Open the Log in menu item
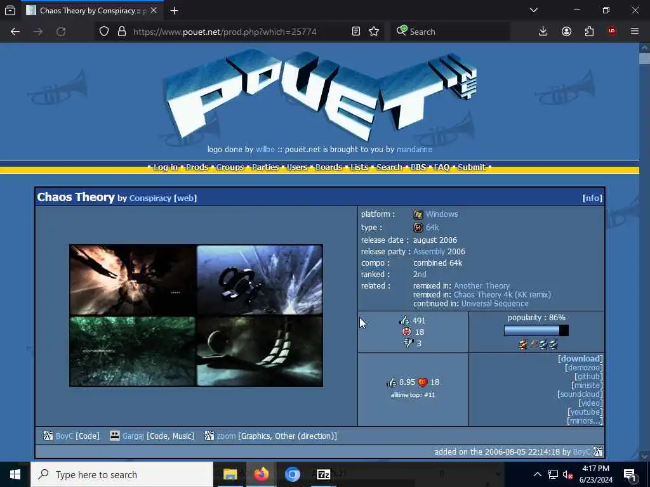This screenshot has height=487, width=650. click(166, 167)
